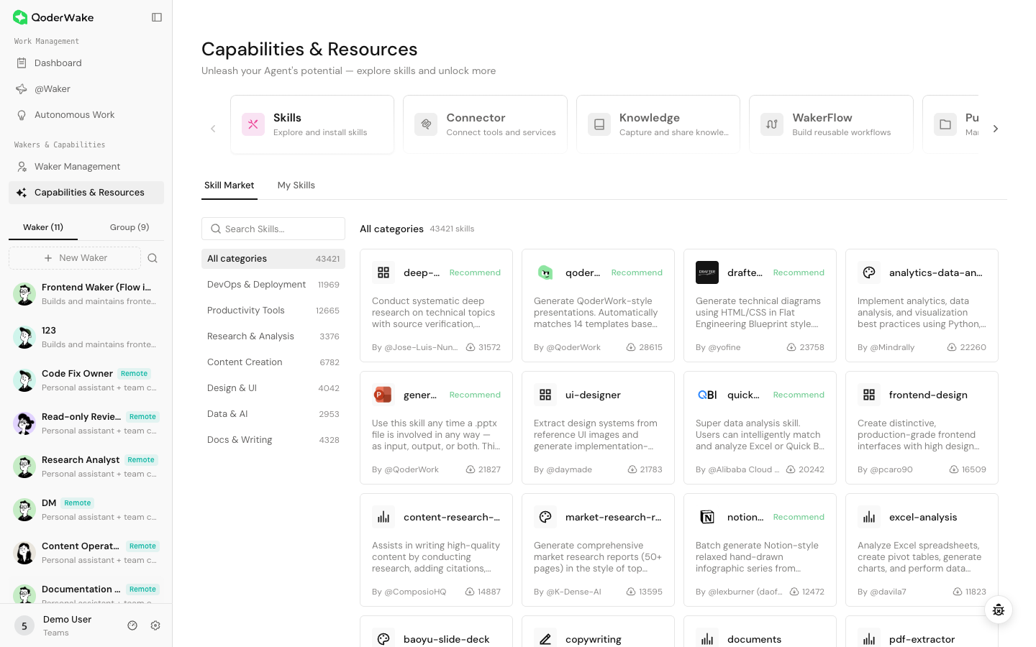Filter by DevOps & Deployment category
Image resolution: width=1036 pixels, height=647 pixels.
point(273,285)
